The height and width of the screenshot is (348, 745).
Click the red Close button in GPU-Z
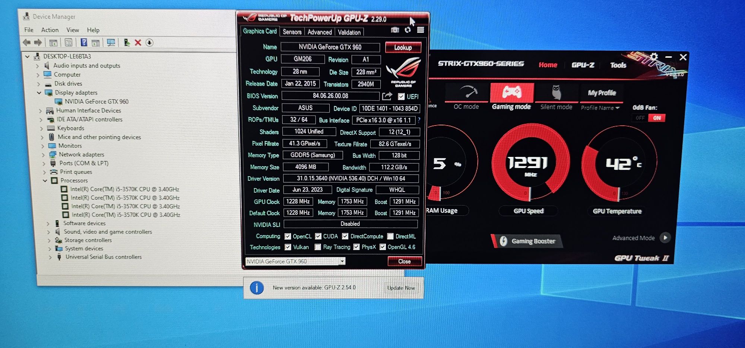(405, 261)
